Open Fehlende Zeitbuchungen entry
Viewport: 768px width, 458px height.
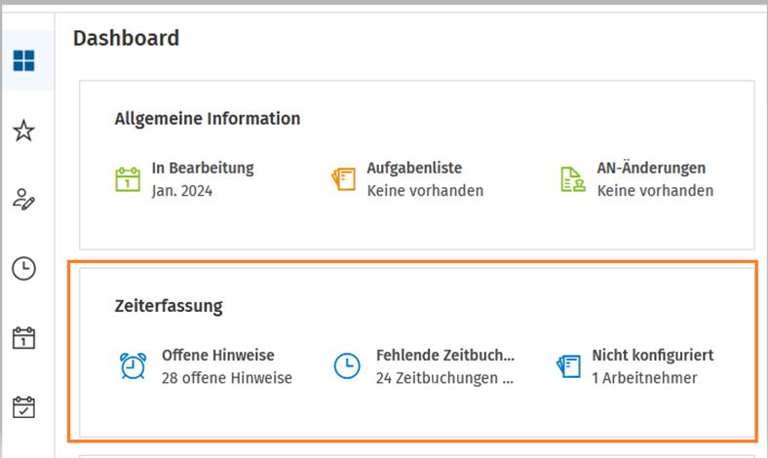[x=424, y=366]
